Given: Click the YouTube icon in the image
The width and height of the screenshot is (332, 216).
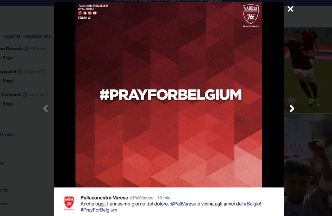Looking at the screenshot, I should point(95,13).
